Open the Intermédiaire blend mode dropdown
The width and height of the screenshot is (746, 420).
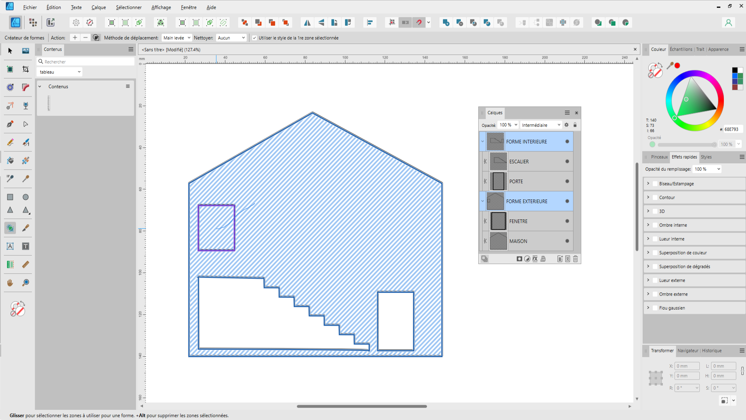pos(541,125)
